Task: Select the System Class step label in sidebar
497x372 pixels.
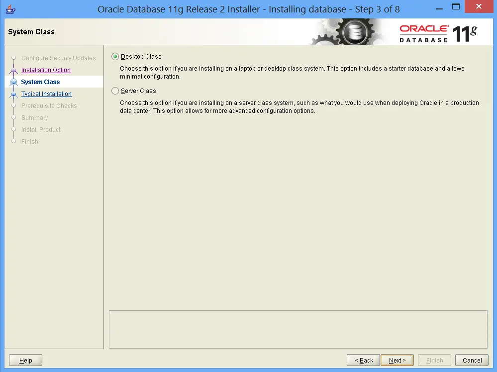Action: (40, 82)
